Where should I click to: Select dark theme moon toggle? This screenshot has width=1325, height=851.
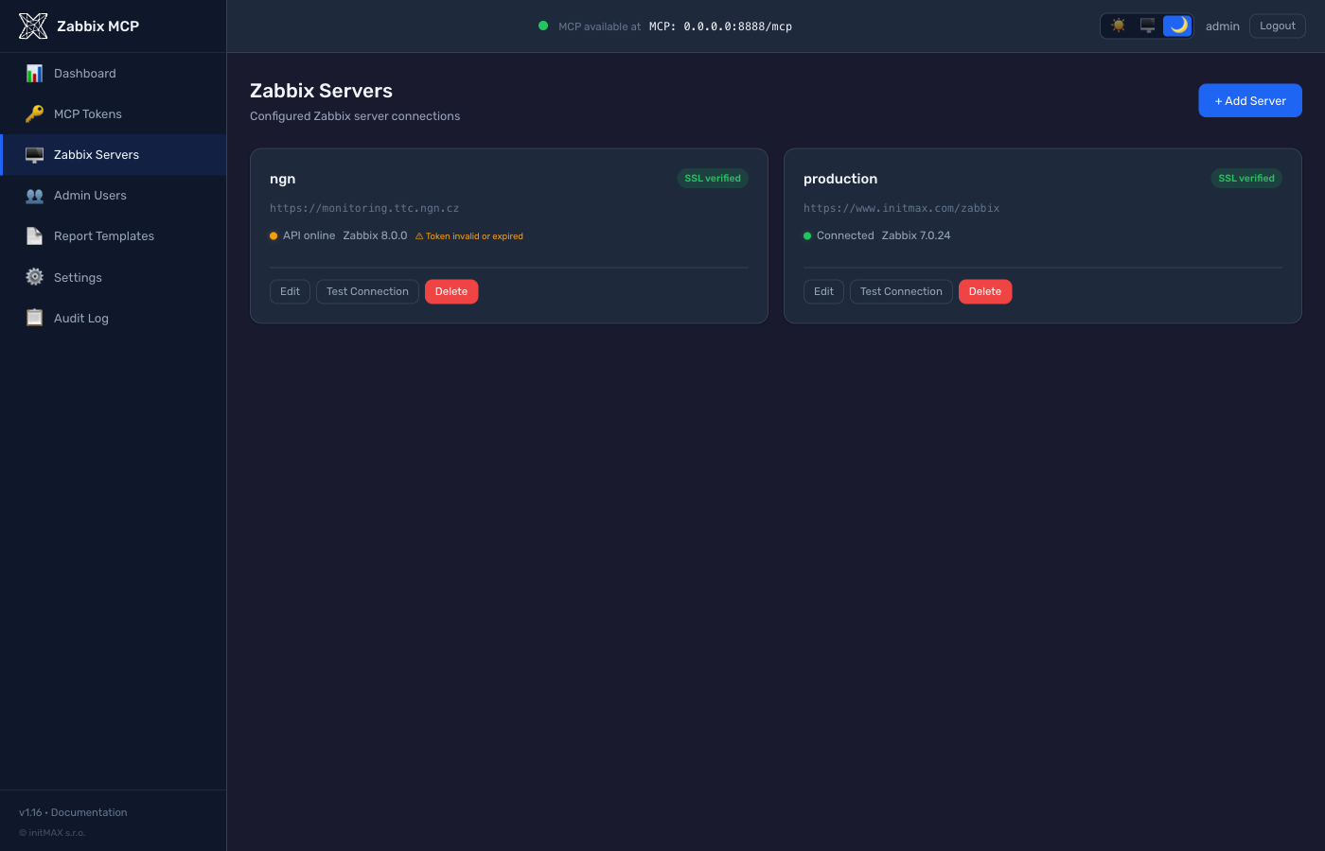coord(1176,26)
